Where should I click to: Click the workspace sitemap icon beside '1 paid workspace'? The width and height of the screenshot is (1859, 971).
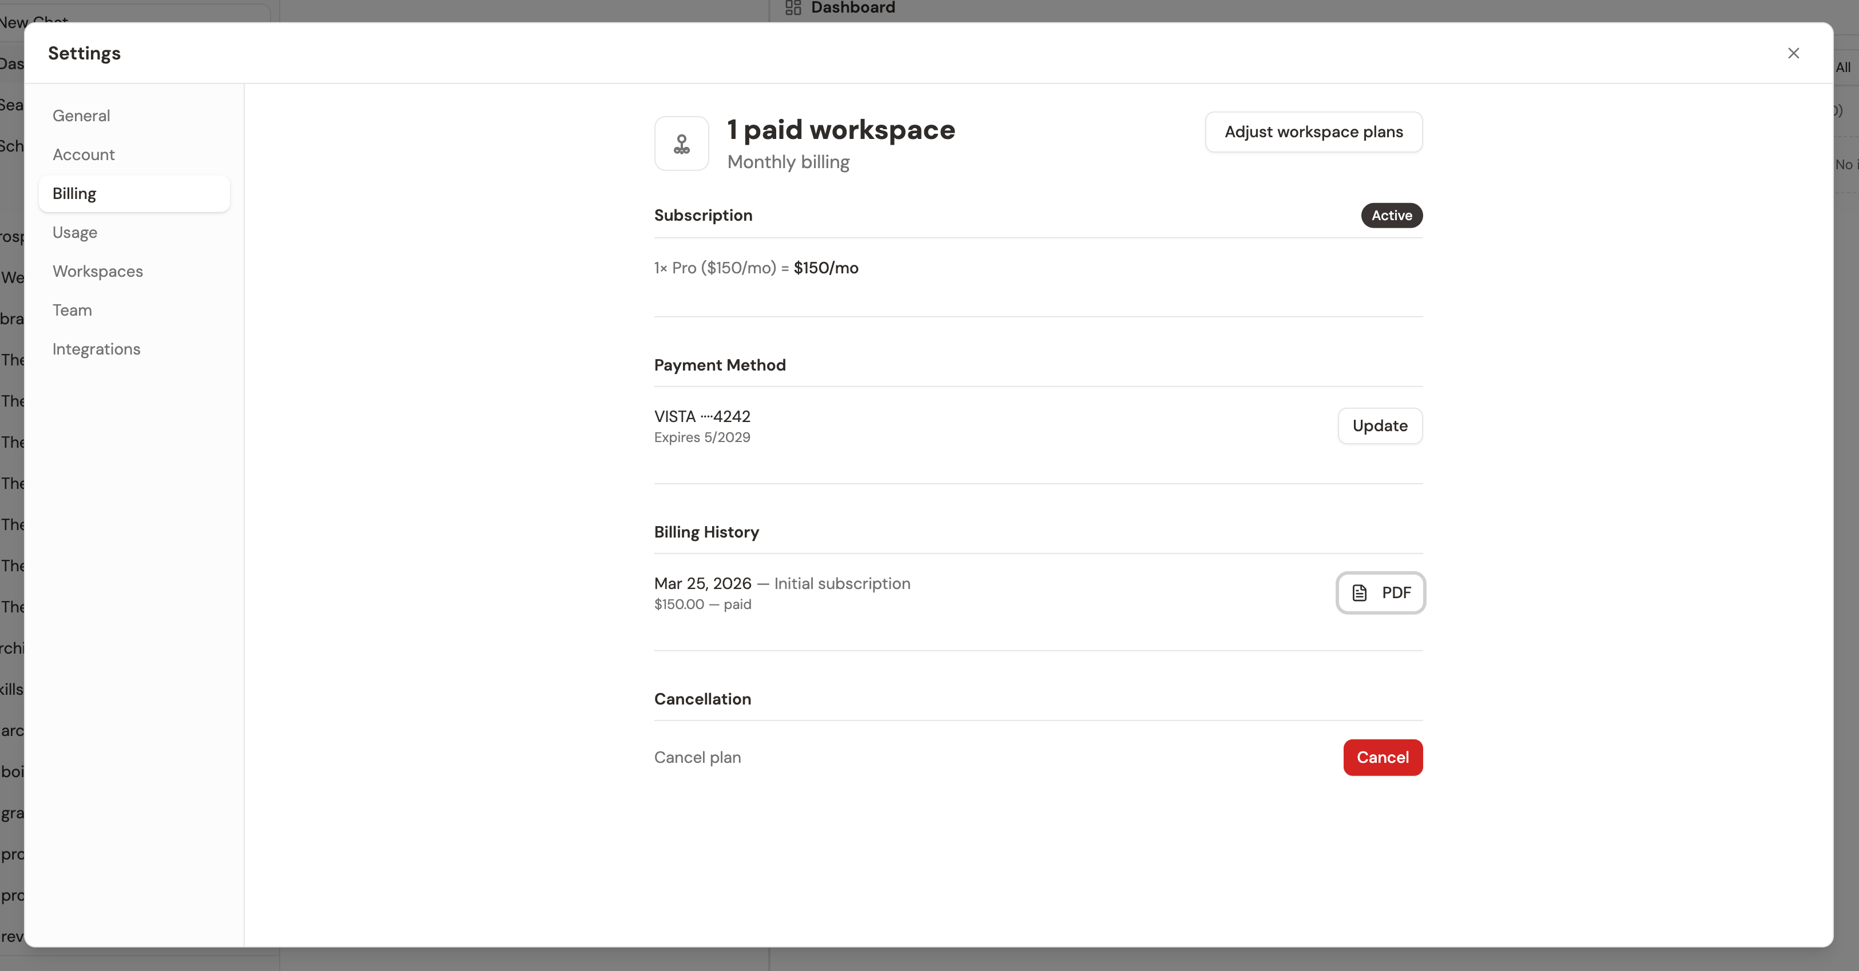pyautogui.click(x=681, y=143)
